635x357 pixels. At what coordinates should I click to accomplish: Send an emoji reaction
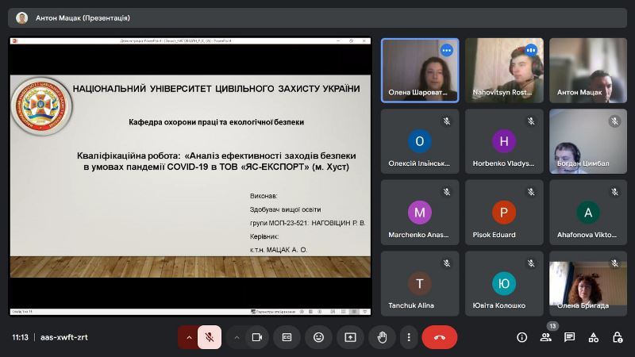[318, 337]
